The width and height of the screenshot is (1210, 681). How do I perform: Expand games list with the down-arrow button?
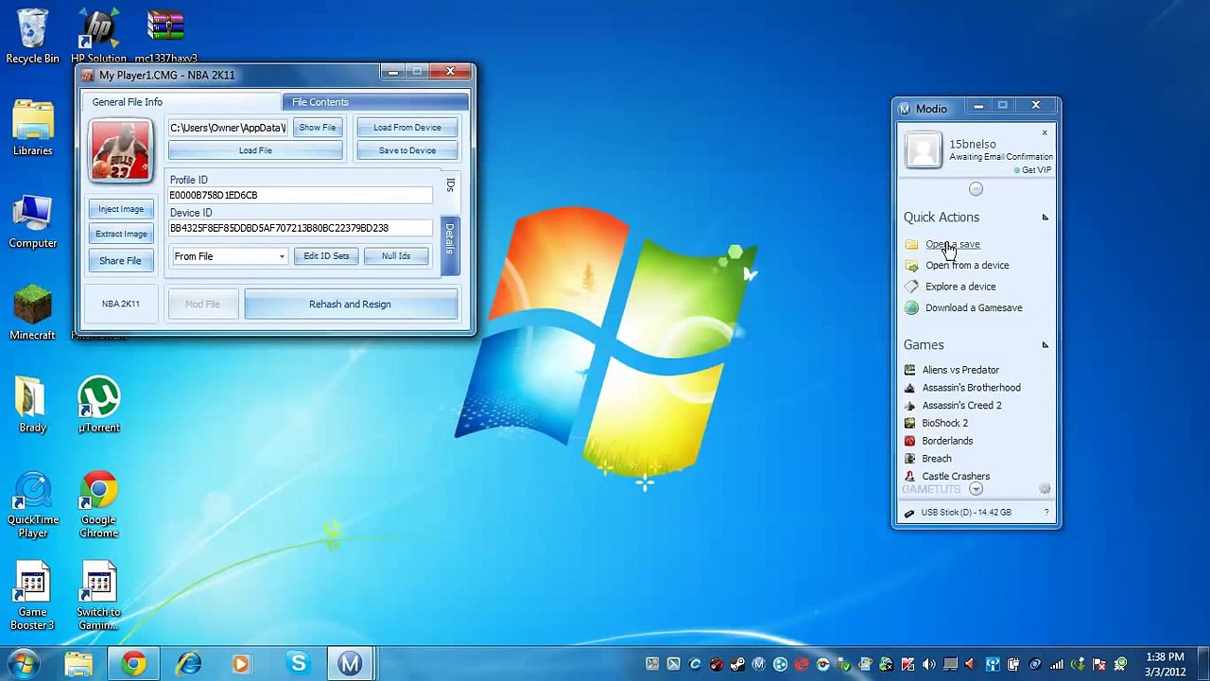[x=976, y=489]
